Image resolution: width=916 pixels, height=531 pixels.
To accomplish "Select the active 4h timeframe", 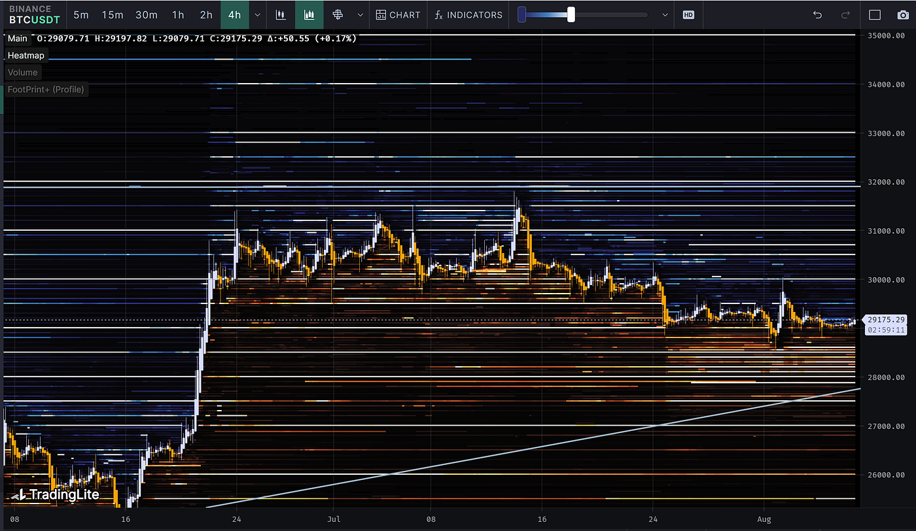I will point(234,14).
